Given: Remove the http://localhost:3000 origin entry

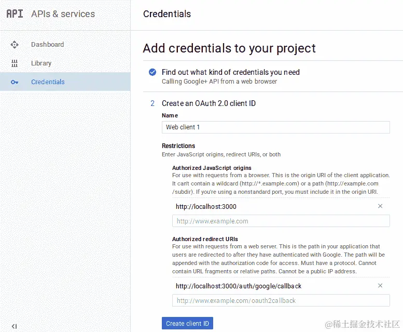Looking at the screenshot, I should pos(380,206).
